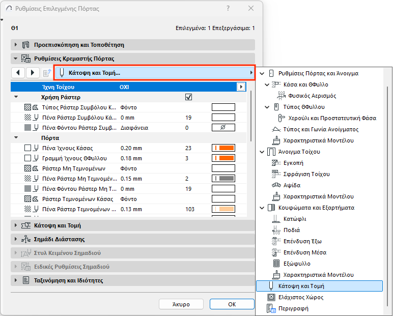Click the OK button
Image resolution: width=393 pixels, height=316 pixels.
pos(232,304)
